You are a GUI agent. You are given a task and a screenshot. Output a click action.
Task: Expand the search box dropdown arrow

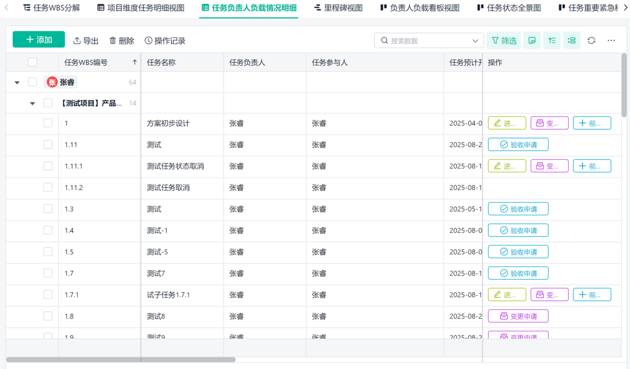476,40
